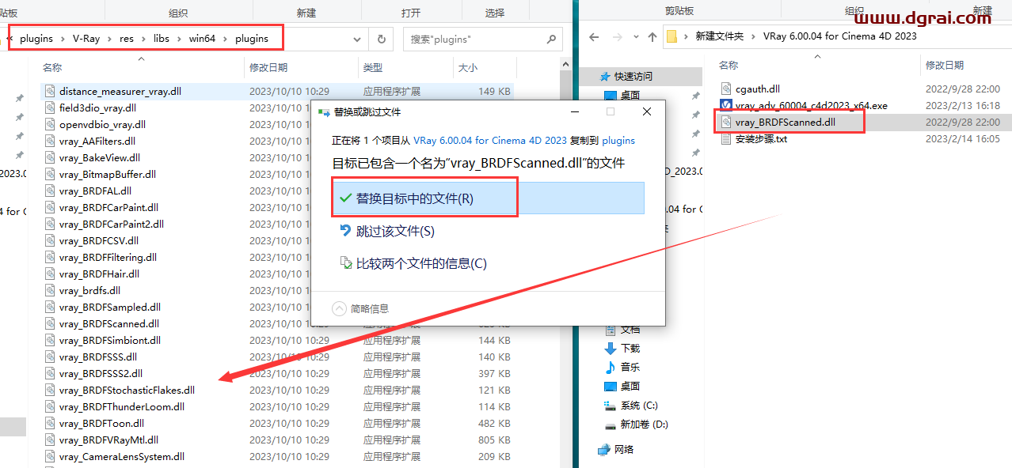Select vray_BRDFScanned.dll in right window
Image resolution: width=1012 pixels, height=468 pixels.
click(x=785, y=122)
